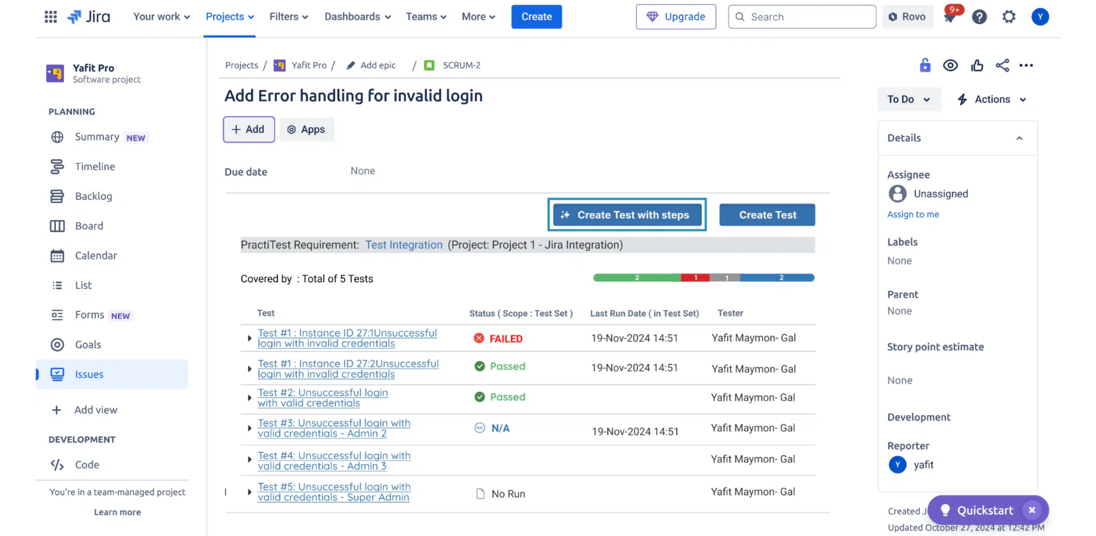
Task: Vote with the thumbs-up icon
Action: click(x=977, y=66)
